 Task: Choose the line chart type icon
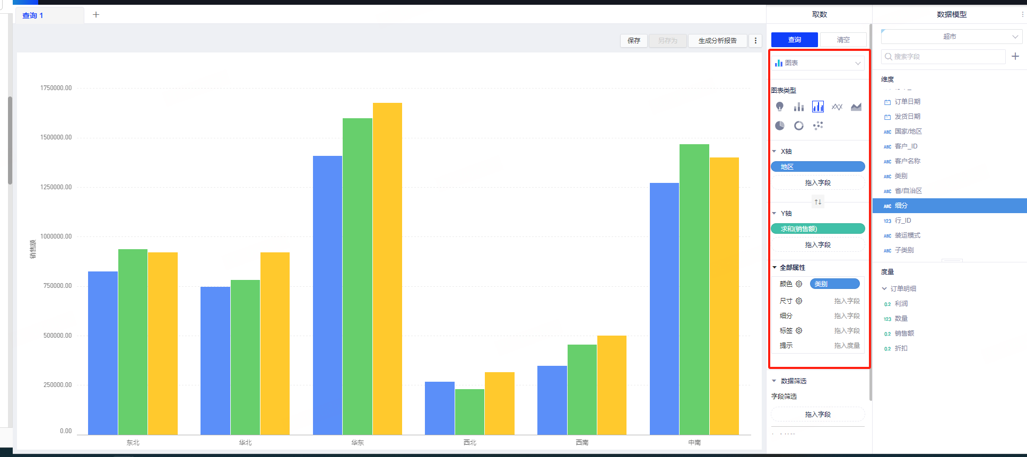tap(837, 107)
